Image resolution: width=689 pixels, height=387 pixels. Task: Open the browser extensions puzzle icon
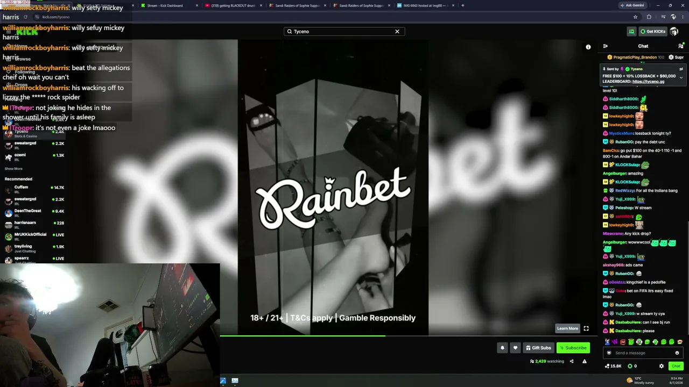pyautogui.click(x=649, y=17)
